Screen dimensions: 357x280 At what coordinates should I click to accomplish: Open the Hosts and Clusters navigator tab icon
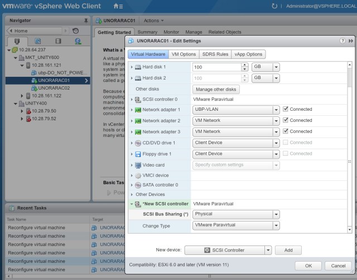17,41
